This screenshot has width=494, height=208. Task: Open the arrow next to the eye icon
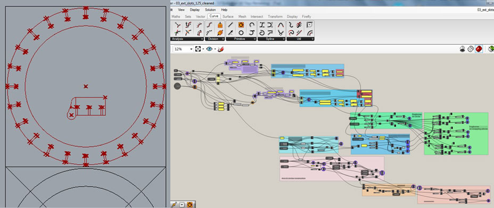[215, 49]
